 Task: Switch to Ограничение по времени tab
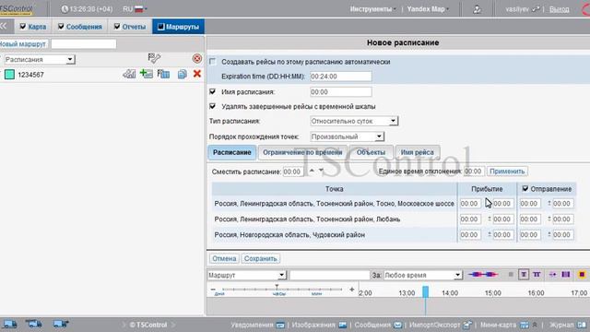pyautogui.click(x=302, y=152)
